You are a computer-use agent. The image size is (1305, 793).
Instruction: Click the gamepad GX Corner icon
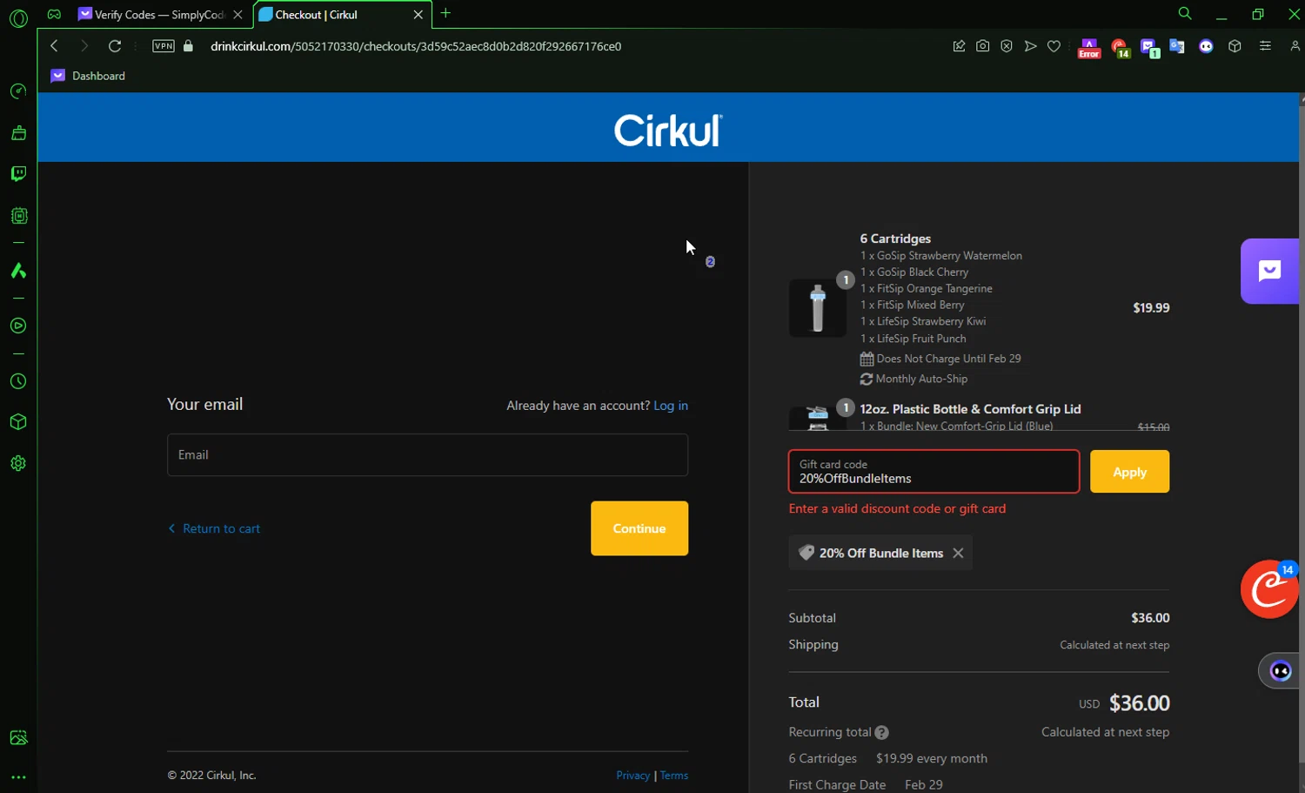pyautogui.click(x=54, y=14)
